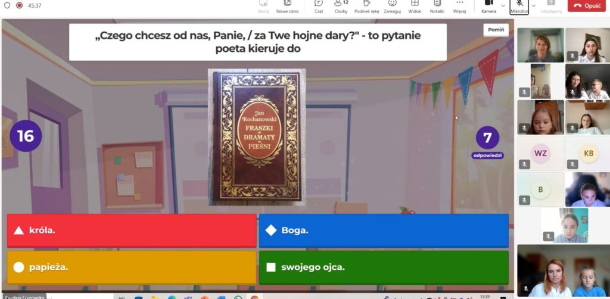Click the KB participant avatar tile

[588, 153]
